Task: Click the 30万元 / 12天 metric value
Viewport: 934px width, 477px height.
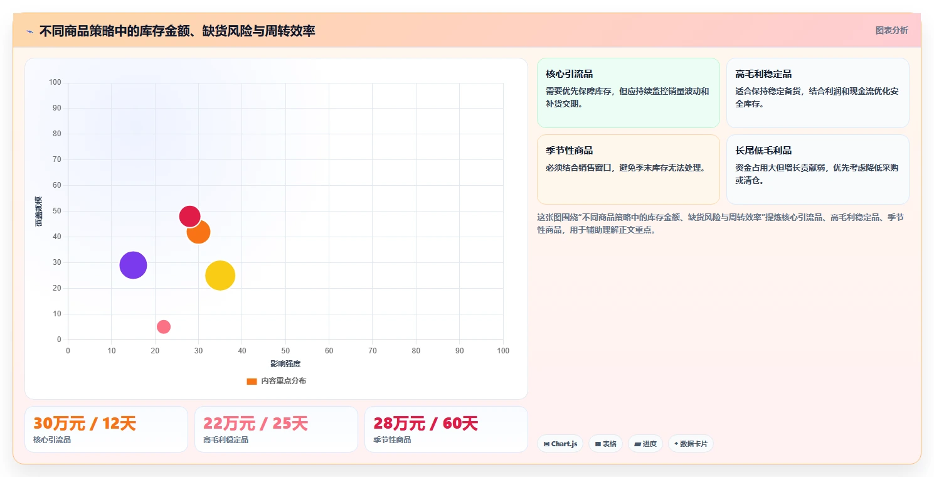Action: click(x=85, y=424)
